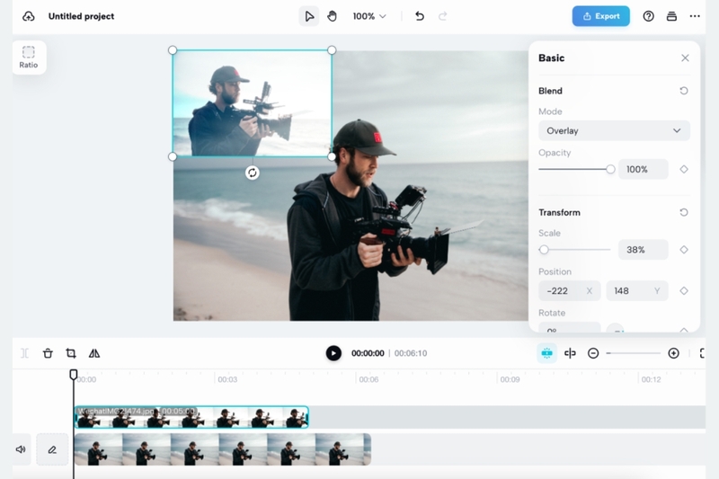Image resolution: width=719 pixels, height=479 pixels.
Task: Mute the main track with speaker icon
Action: coord(21,449)
